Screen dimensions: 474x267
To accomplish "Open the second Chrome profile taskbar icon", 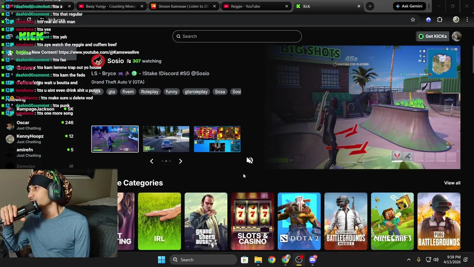I will tap(286, 260).
